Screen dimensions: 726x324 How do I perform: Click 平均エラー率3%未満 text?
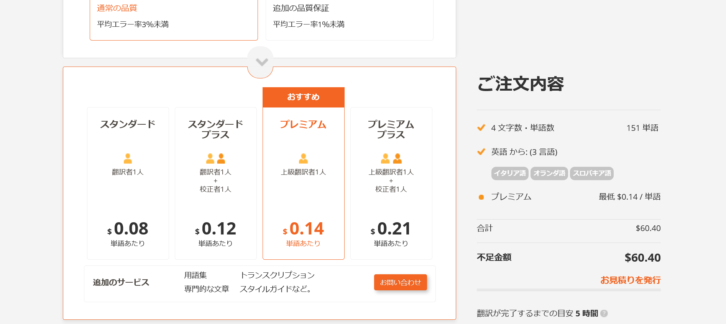pos(133,24)
